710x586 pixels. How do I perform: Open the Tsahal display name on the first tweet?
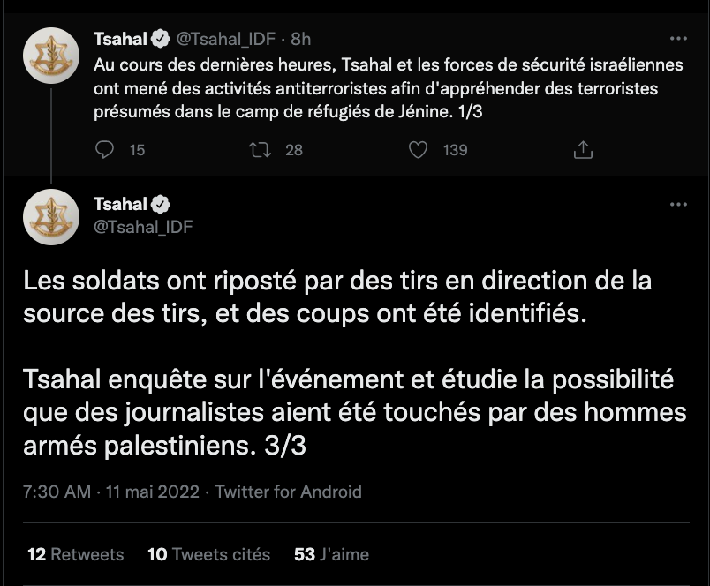(120, 39)
